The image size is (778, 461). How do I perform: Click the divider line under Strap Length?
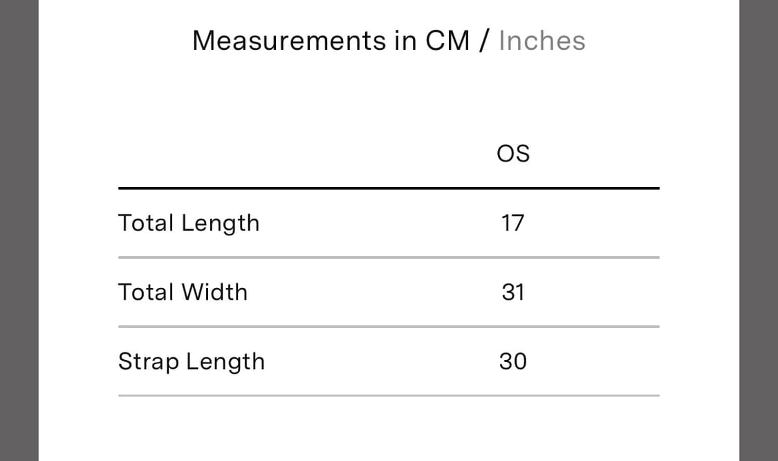pyautogui.click(x=389, y=396)
